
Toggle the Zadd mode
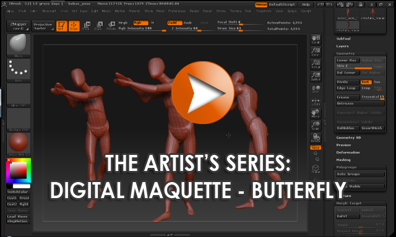pos(174,23)
